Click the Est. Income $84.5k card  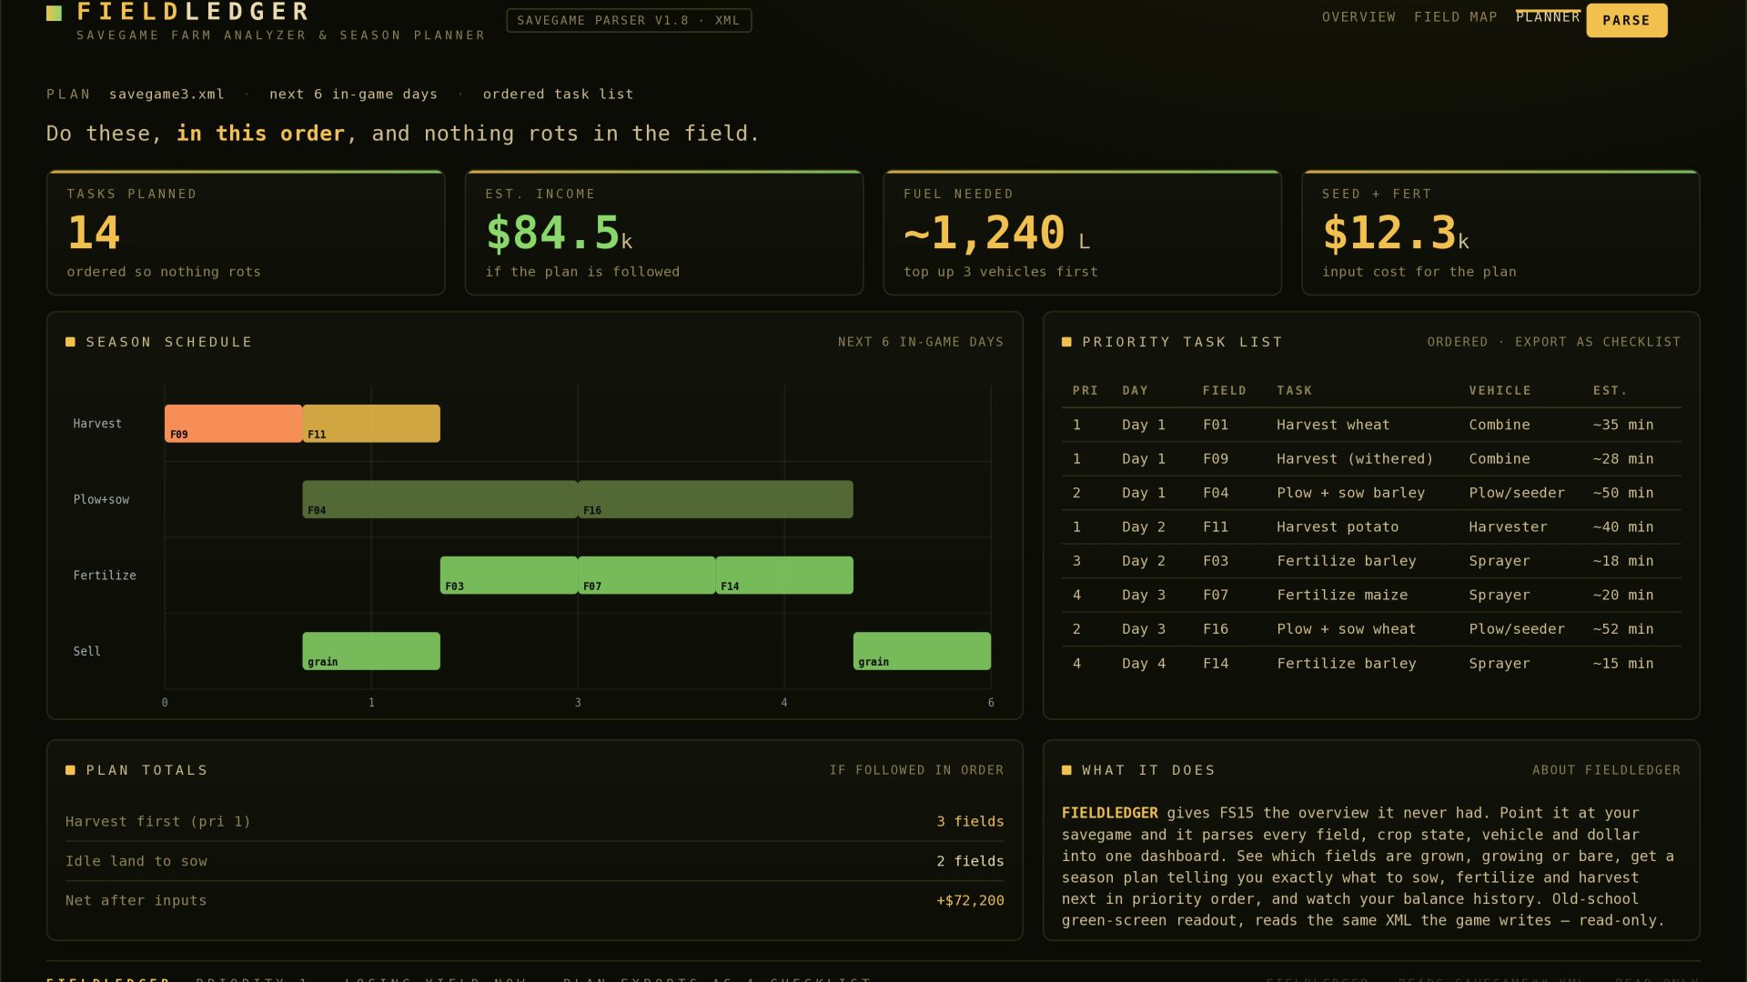tap(664, 233)
